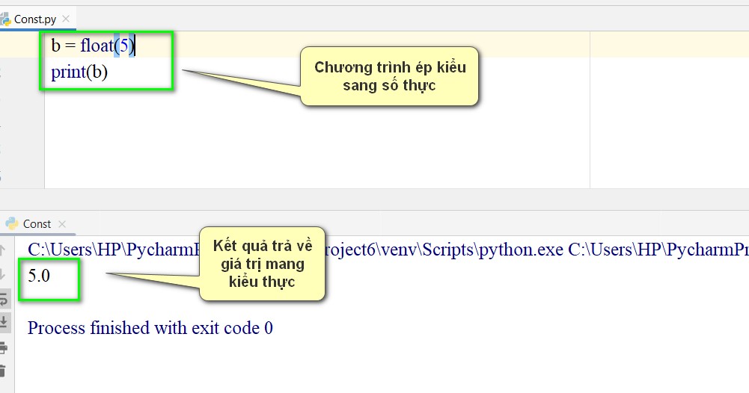The height and width of the screenshot is (393, 749).
Task: Close the Const run console tab
Action: coord(62,224)
